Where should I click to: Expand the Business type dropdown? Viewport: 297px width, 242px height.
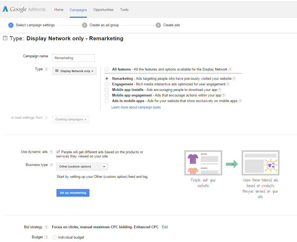coord(82,166)
